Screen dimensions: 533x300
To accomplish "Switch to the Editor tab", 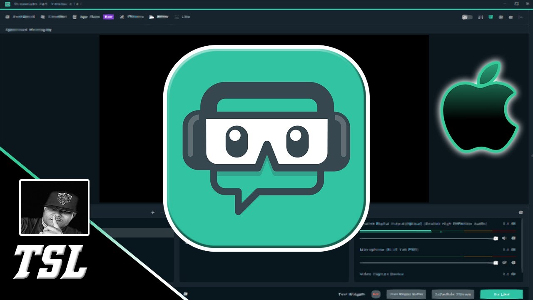I will pos(159,17).
